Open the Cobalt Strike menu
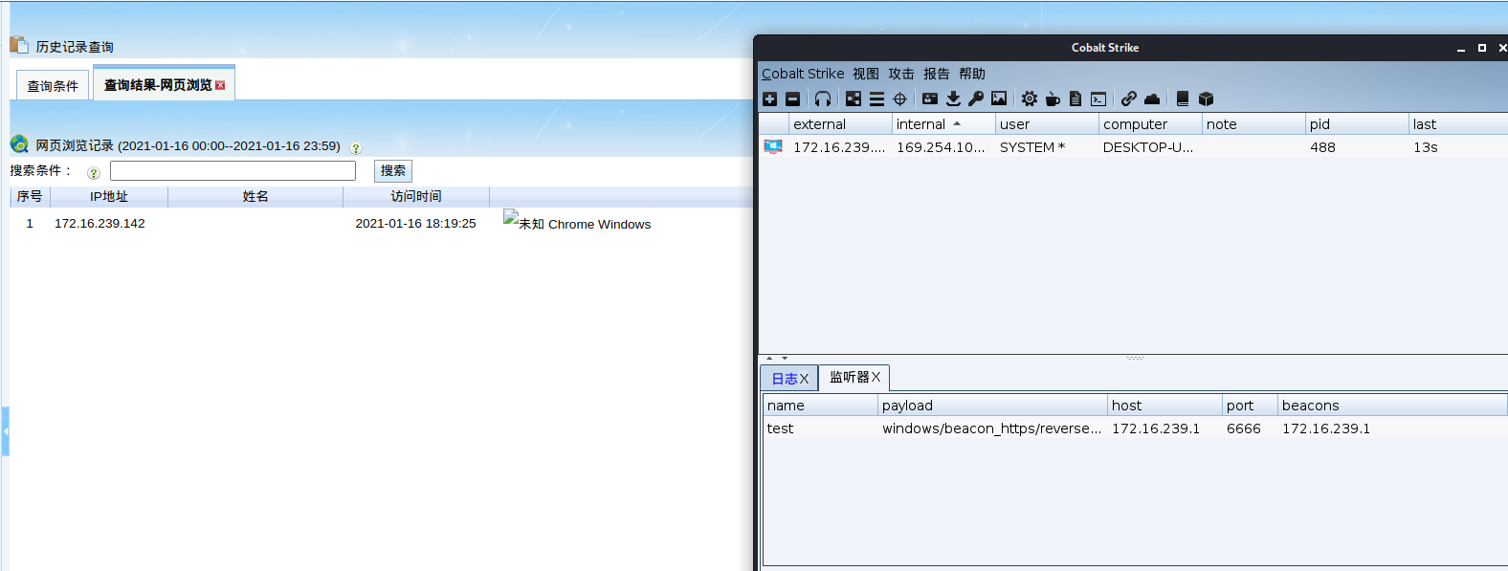The height and width of the screenshot is (571, 1508). (803, 74)
